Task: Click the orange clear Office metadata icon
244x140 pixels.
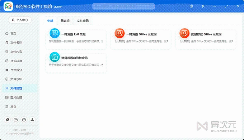Action: tap(119, 33)
